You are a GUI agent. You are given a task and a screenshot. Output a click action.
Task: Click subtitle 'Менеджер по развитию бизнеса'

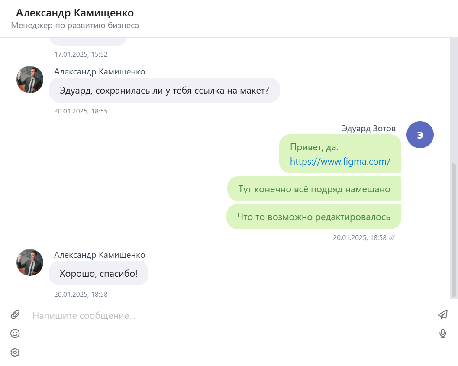pyautogui.click(x=75, y=26)
